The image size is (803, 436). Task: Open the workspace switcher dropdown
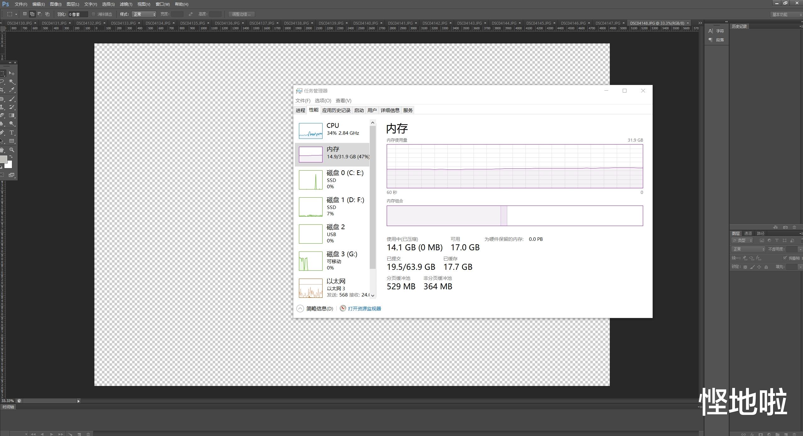pyautogui.click(x=786, y=14)
